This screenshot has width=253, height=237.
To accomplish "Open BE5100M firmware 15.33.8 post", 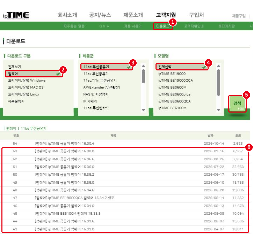I will 67,214.
